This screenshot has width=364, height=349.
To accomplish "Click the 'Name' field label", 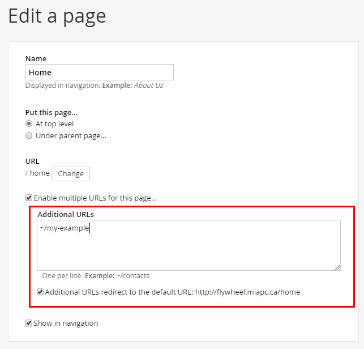I will 36,58.
